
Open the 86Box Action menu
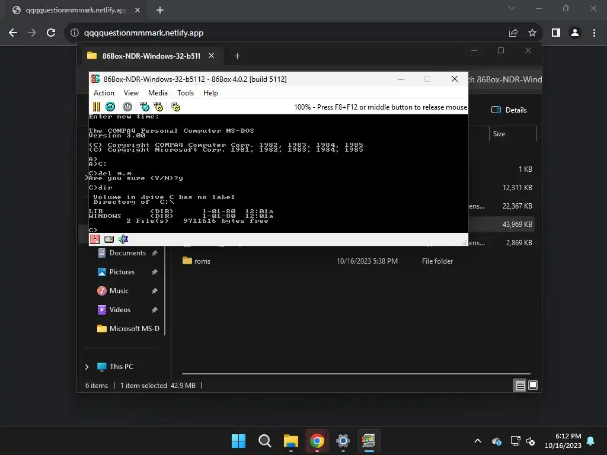(x=104, y=93)
